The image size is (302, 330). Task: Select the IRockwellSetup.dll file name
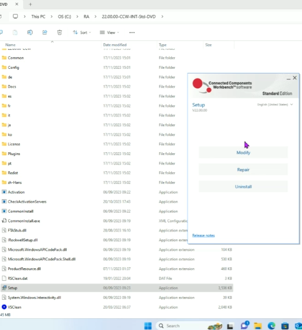(x=23, y=240)
